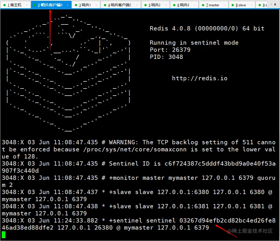Click the green status dot on '5 哨兵2' tab
This screenshot has height=241, width=280.
[x=145, y=5]
